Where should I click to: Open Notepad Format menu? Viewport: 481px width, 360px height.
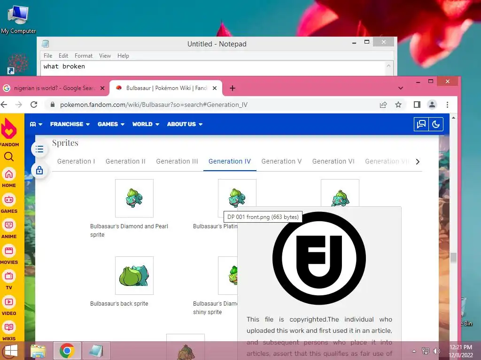click(84, 56)
